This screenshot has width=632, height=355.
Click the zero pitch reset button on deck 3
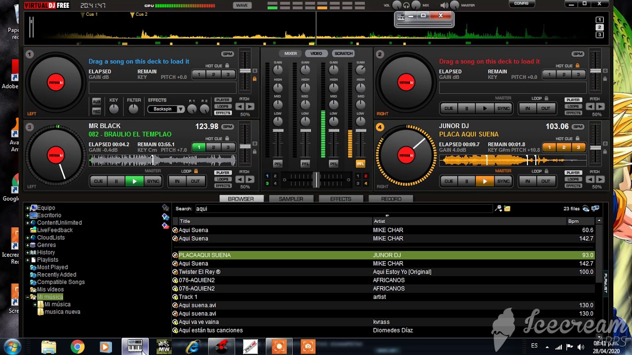pos(255,143)
